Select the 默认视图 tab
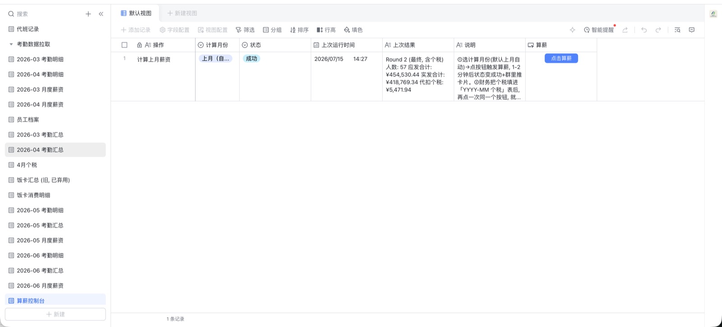Viewport: 722px width, 327px height. tap(136, 13)
